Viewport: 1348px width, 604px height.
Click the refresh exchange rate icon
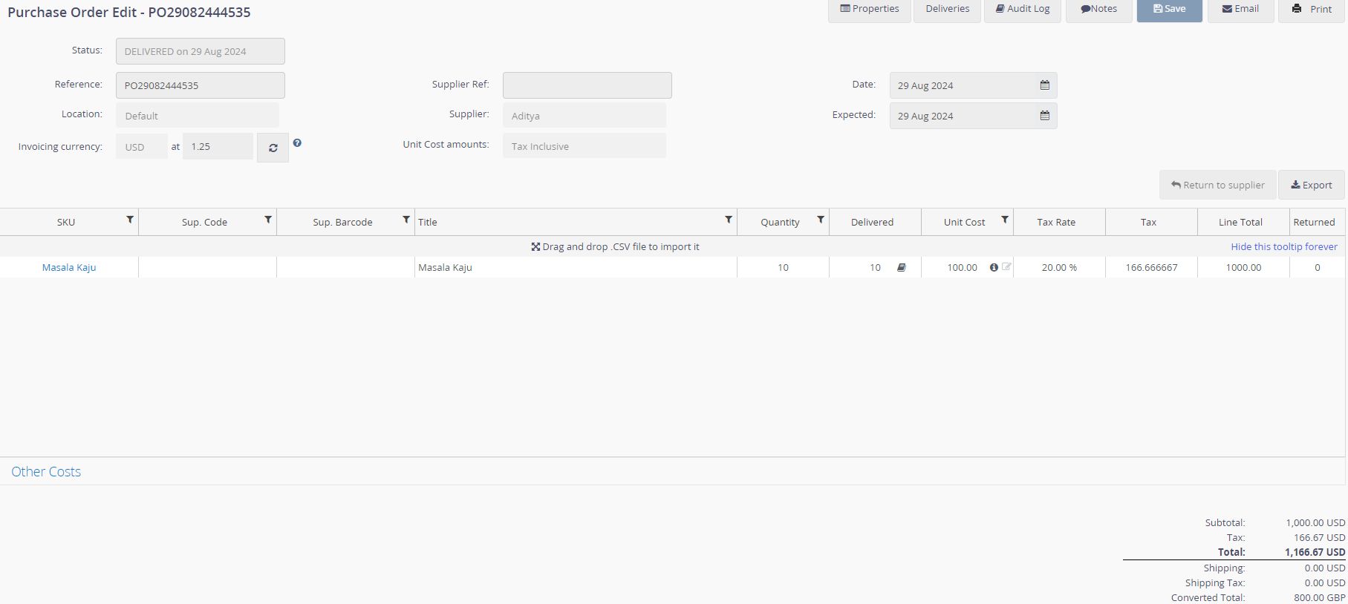click(273, 148)
